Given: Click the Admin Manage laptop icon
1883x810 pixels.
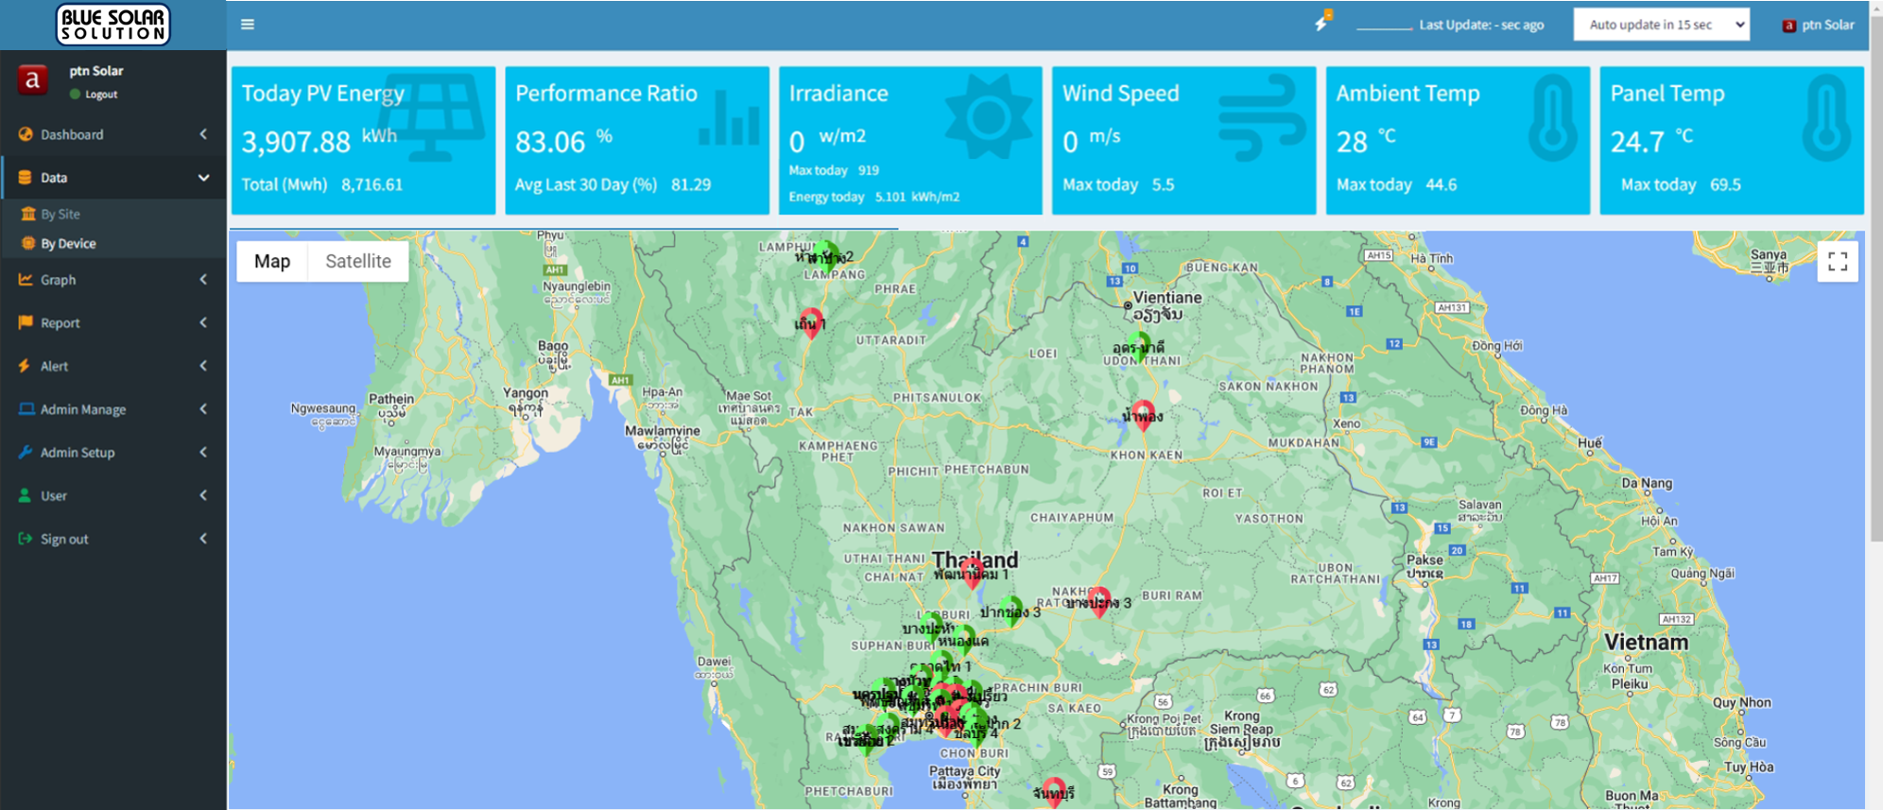Looking at the screenshot, I should 26,409.
